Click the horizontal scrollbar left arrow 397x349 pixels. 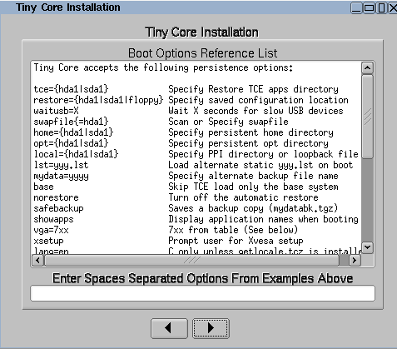coord(37,261)
